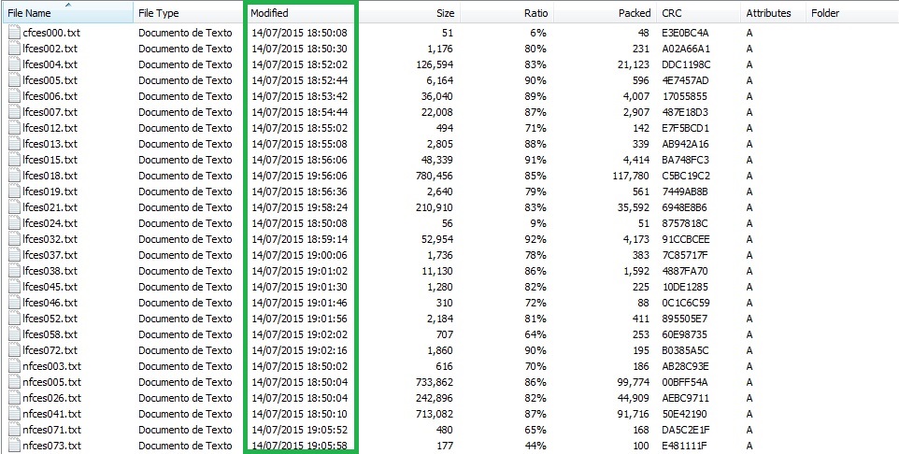The height and width of the screenshot is (454, 899).
Task: Select the lfces012.txt document icon
Action: 14,128
